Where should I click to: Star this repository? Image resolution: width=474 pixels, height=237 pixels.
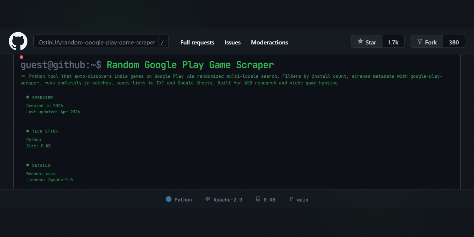pos(367,41)
